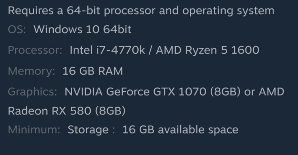
Task: Click the '16 GB RAM' value
Action: [93, 71]
